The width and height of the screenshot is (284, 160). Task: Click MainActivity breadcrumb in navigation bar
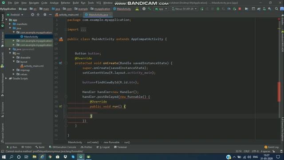(122, 9)
